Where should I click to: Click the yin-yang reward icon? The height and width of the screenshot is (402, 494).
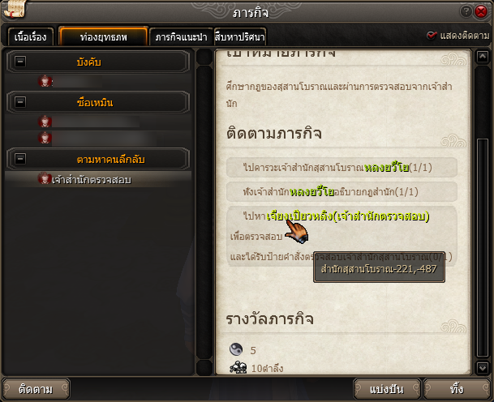[236, 349]
